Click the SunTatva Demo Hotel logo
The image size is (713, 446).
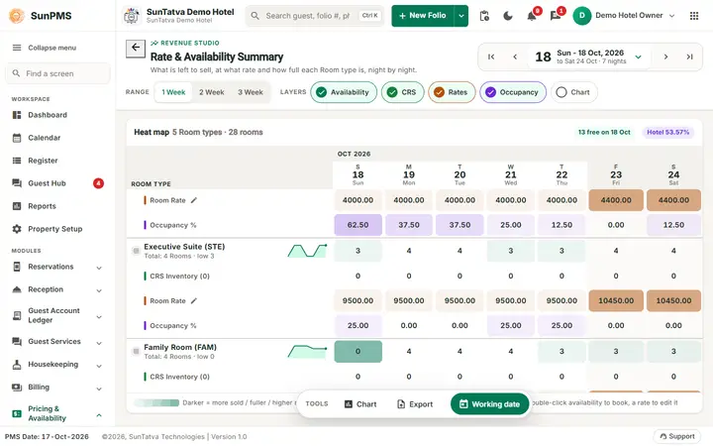click(x=132, y=16)
